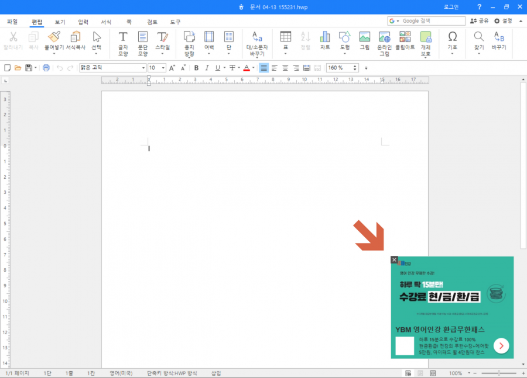The image size is (527, 378).
Task: Increase font size with A-up icon
Action: click(x=172, y=68)
